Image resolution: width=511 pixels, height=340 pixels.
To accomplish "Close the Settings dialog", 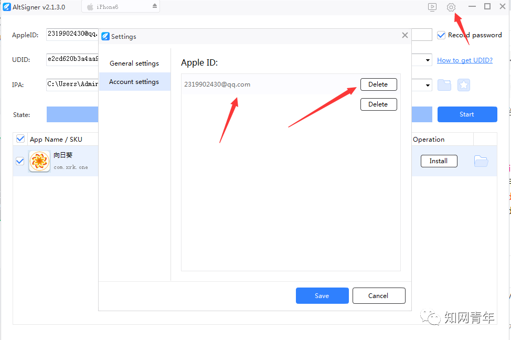I will tap(404, 35).
